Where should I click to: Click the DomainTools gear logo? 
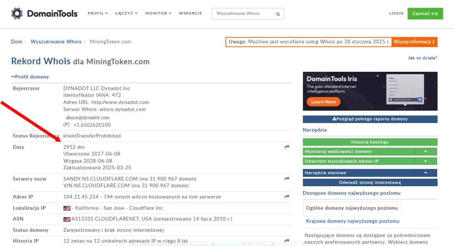(17, 13)
